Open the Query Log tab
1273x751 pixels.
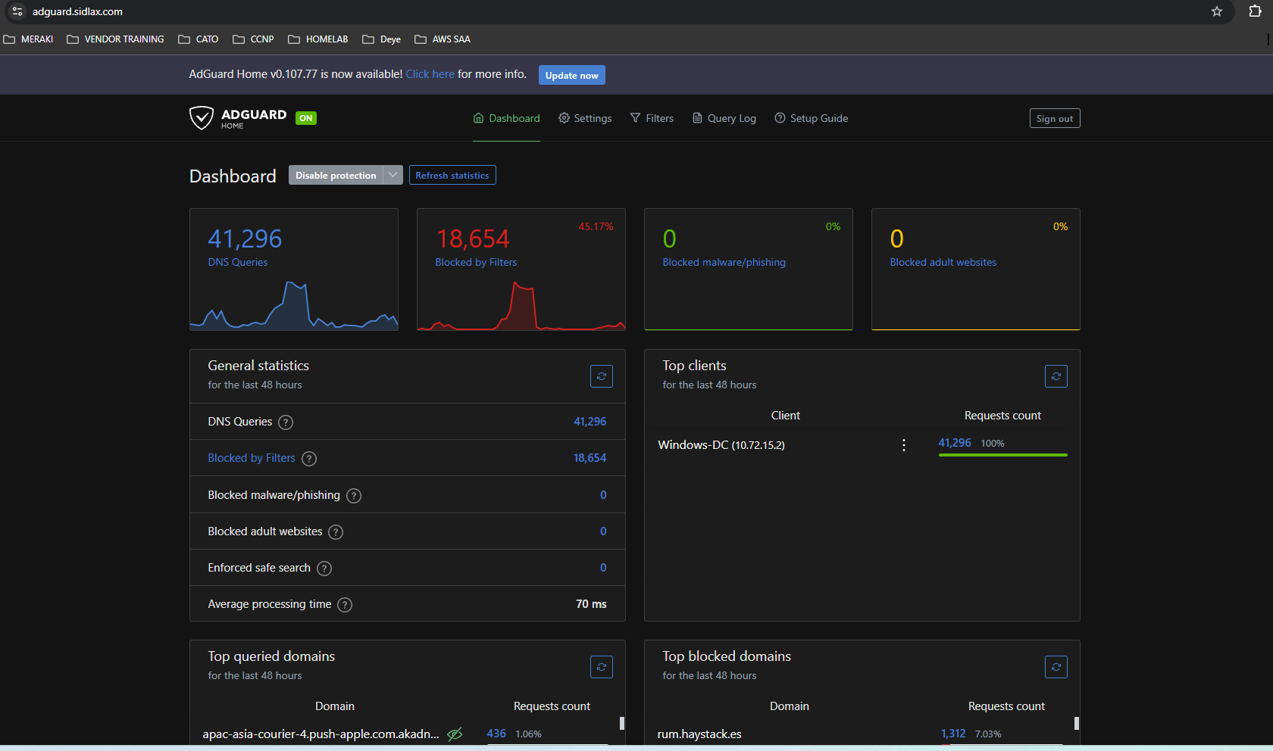[724, 118]
